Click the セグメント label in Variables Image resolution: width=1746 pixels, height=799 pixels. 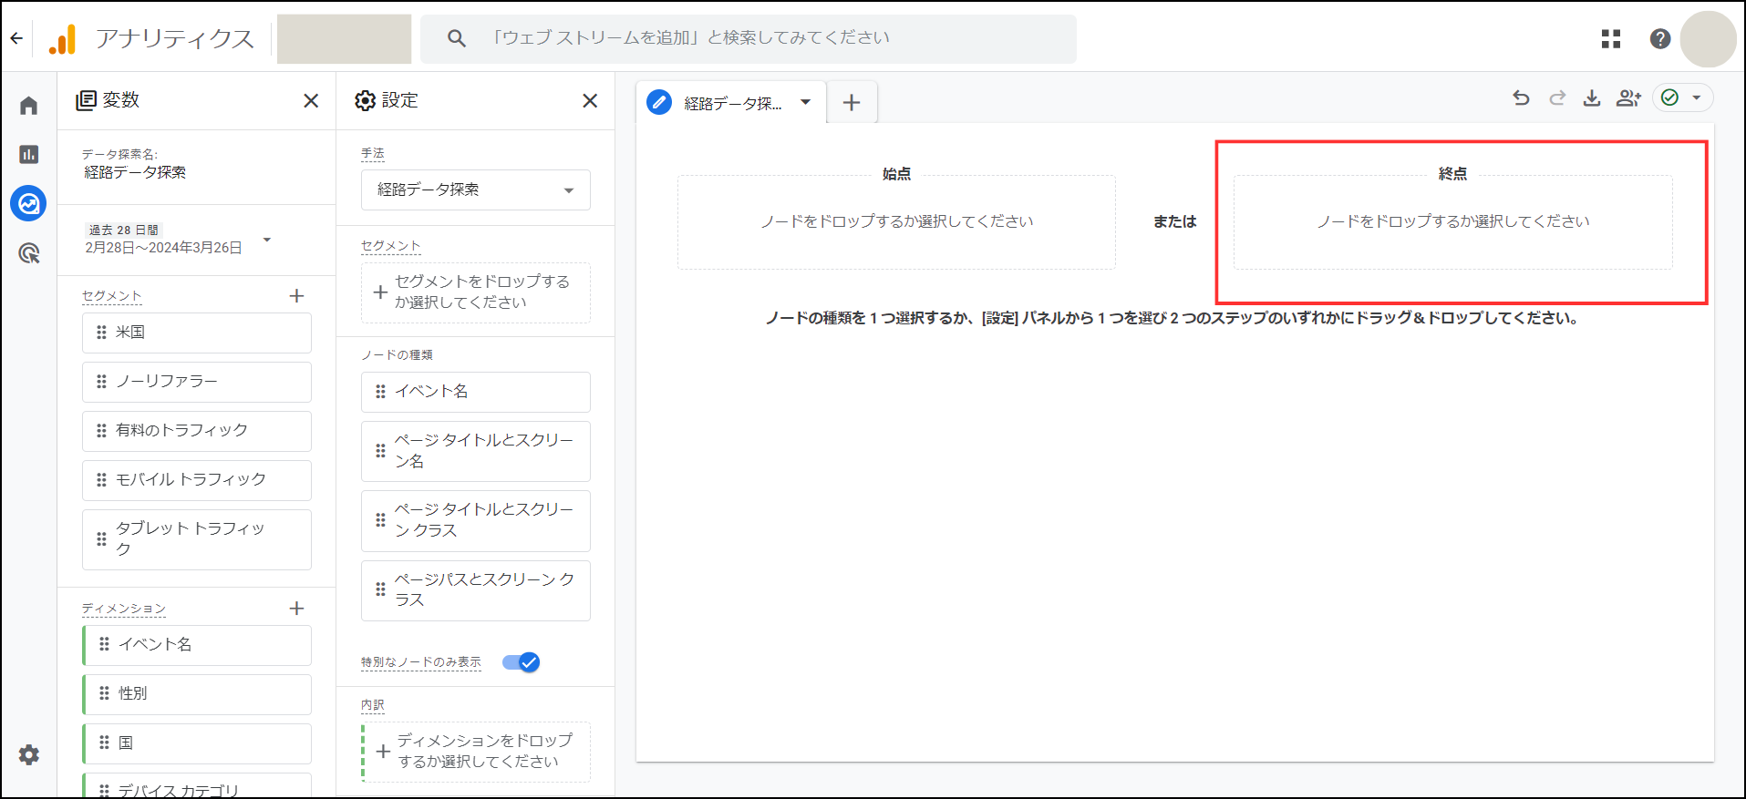click(112, 296)
